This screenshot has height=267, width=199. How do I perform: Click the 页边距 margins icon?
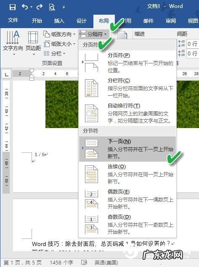33,37
